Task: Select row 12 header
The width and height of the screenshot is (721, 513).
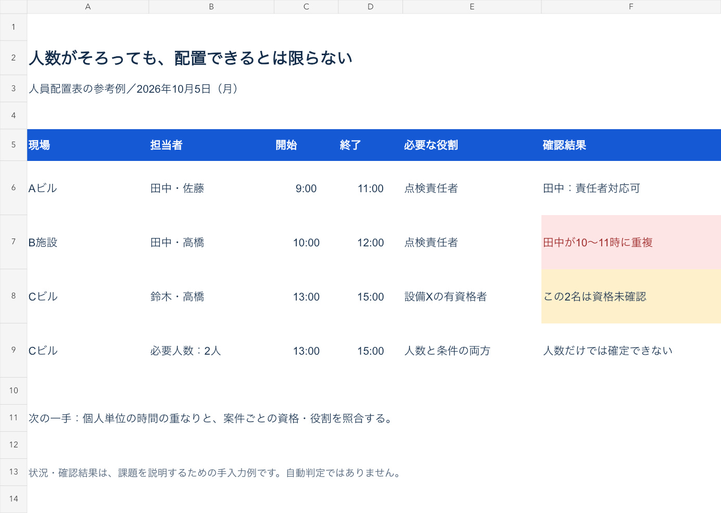Action: [x=14, y=445]
